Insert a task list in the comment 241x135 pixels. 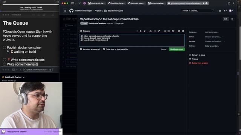[x=173, y=31]
